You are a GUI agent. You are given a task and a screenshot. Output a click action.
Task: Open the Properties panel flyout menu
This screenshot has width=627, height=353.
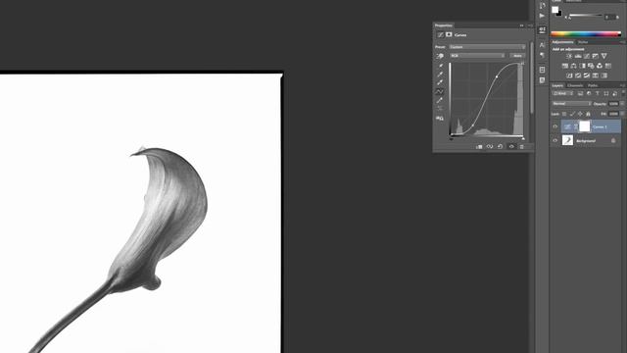(530, 25)
